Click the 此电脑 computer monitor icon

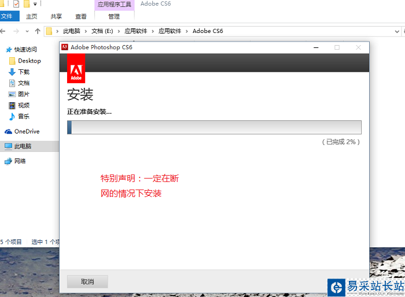(x=8, y=146)
